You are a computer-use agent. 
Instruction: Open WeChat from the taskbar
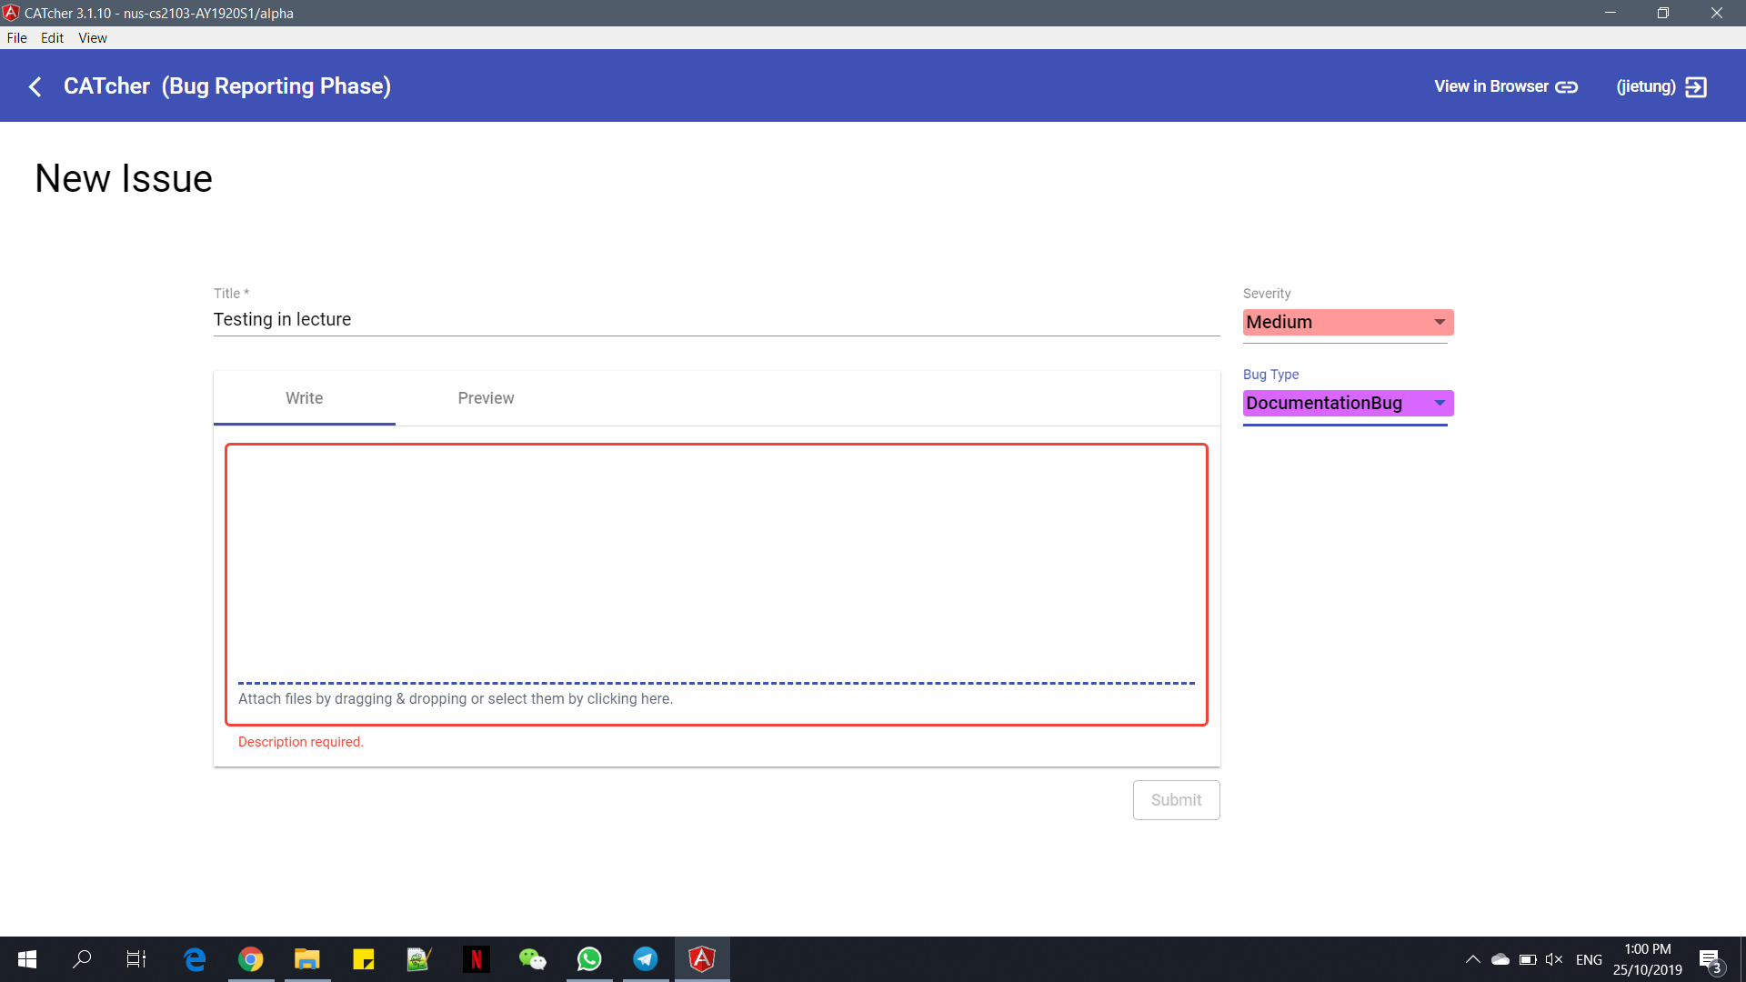533,959
